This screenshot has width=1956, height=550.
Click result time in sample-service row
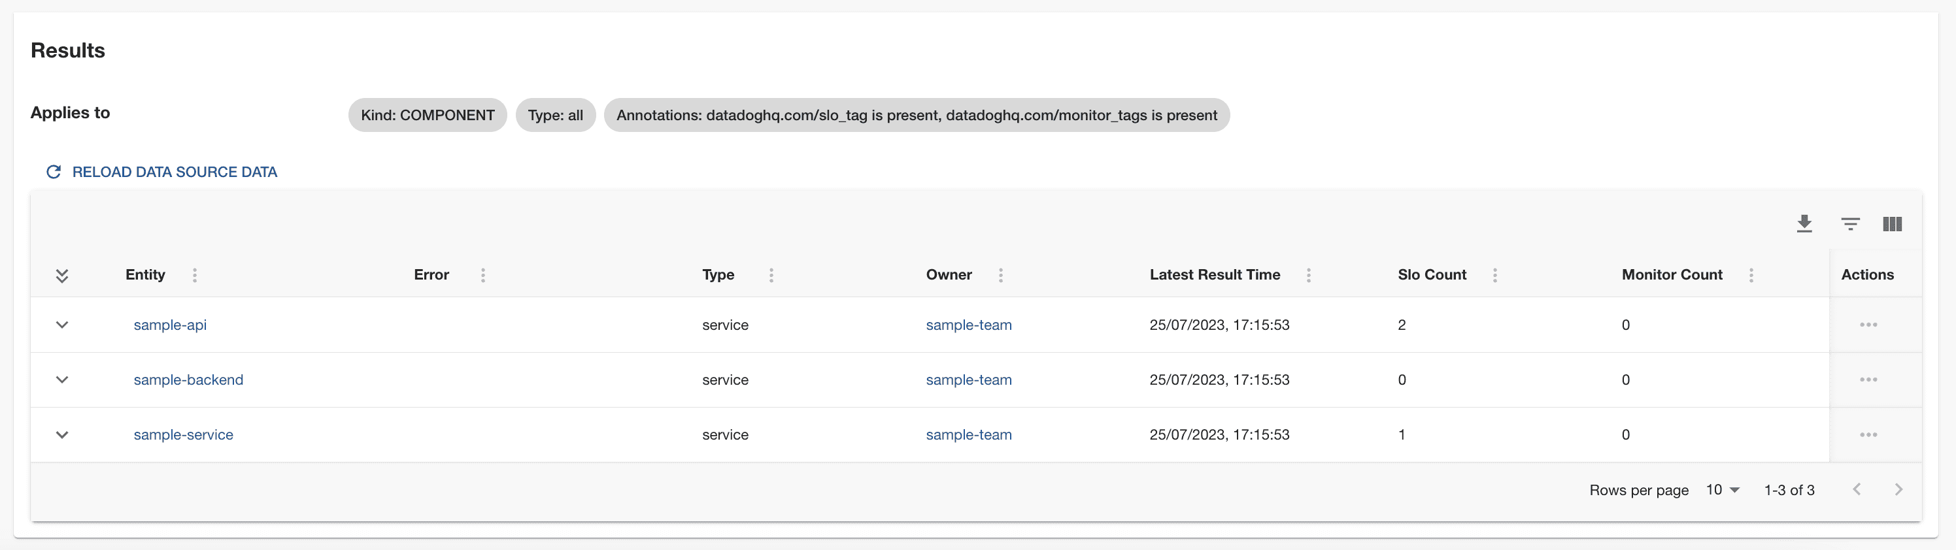click(x=1219, y=434)
